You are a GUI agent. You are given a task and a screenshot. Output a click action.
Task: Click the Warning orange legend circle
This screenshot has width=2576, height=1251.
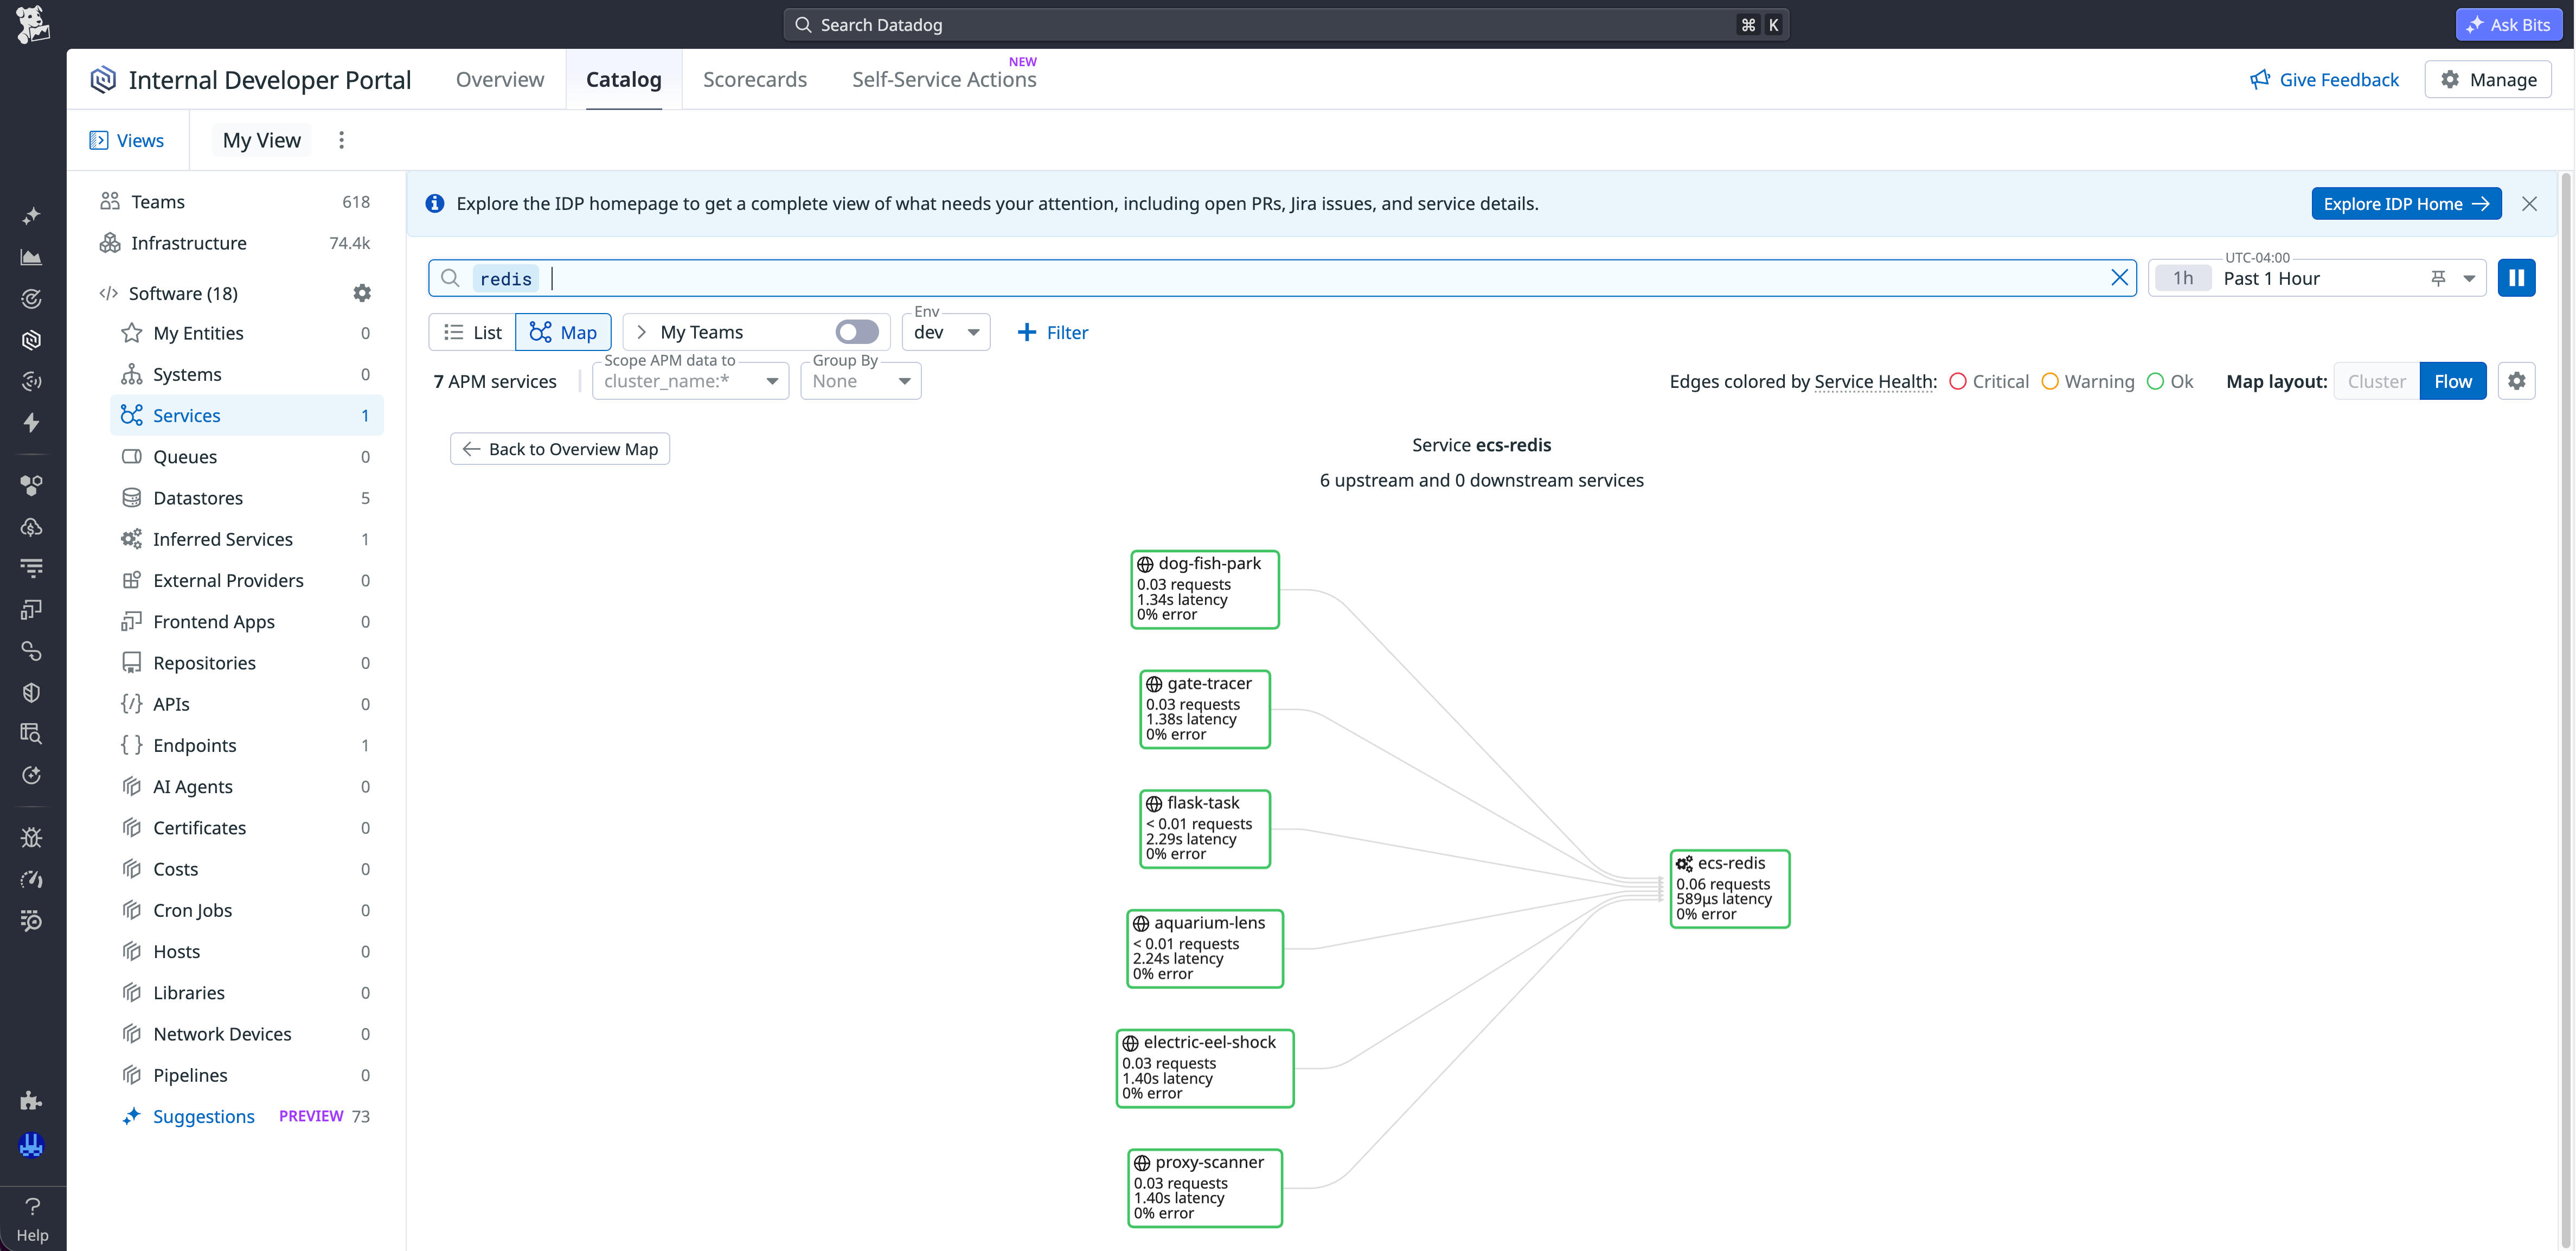(2050, 381)
